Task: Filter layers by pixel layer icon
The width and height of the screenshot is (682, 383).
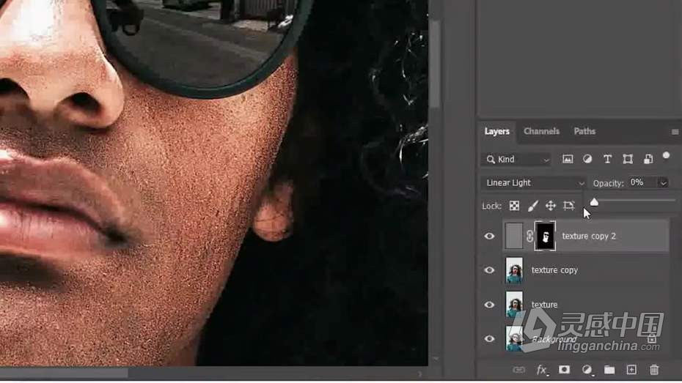Action: point(568,160)
